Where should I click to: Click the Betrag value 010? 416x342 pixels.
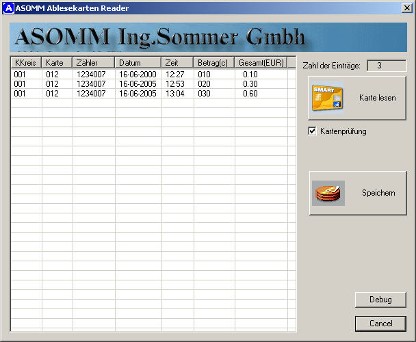tap(214, 75)
